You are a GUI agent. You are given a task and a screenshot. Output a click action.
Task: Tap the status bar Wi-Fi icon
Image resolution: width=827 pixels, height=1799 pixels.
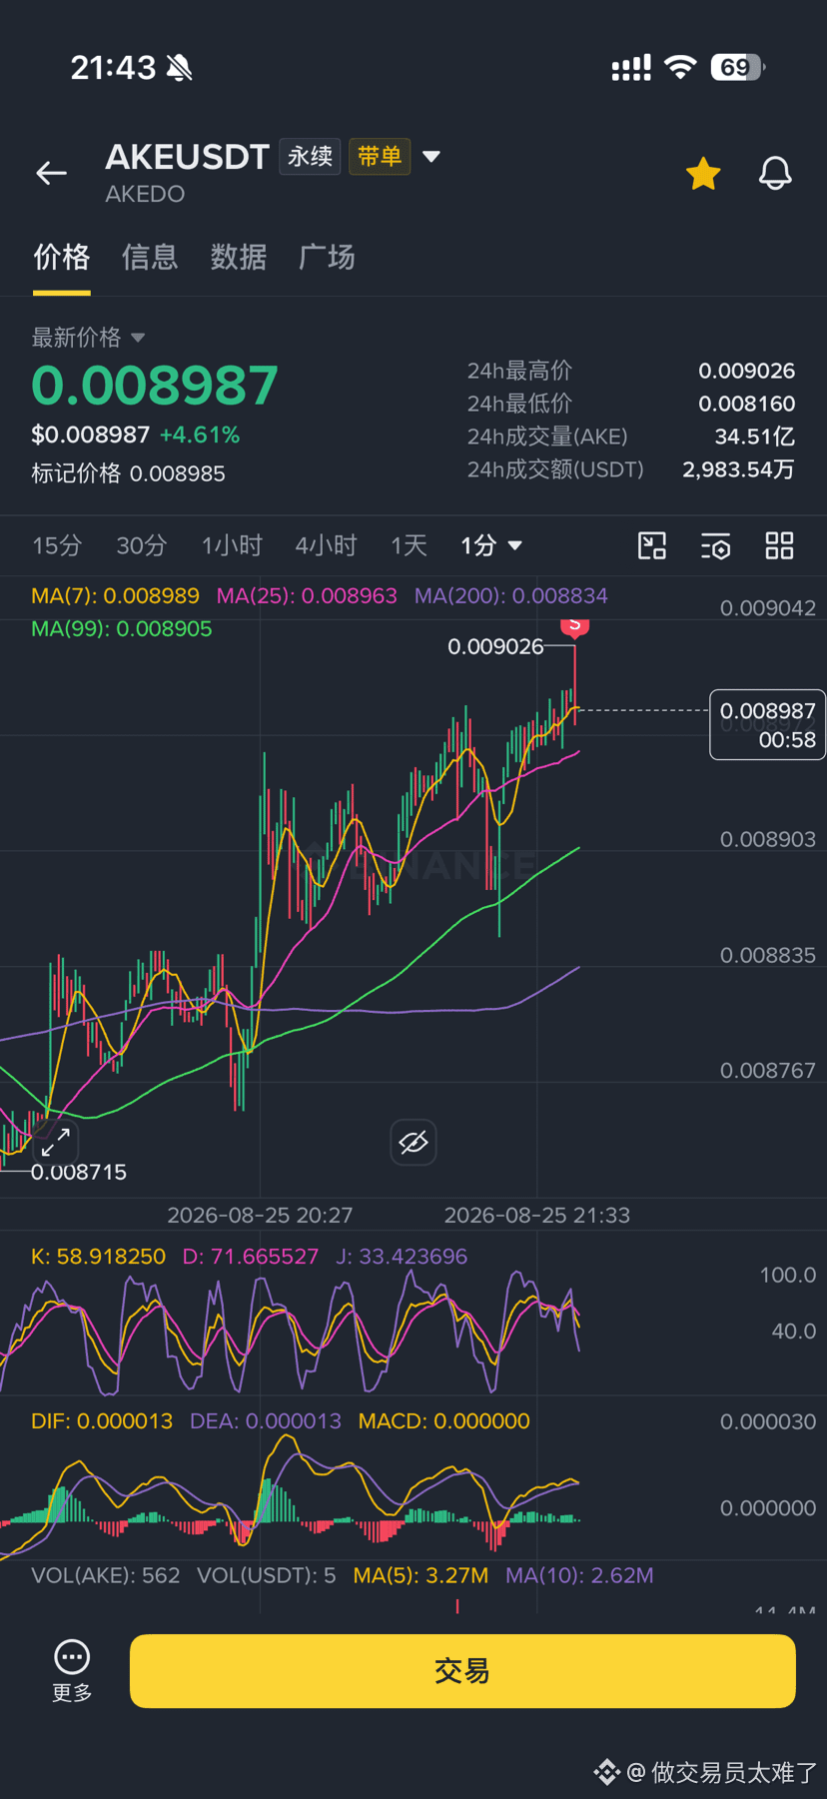[x=681, y=68]
